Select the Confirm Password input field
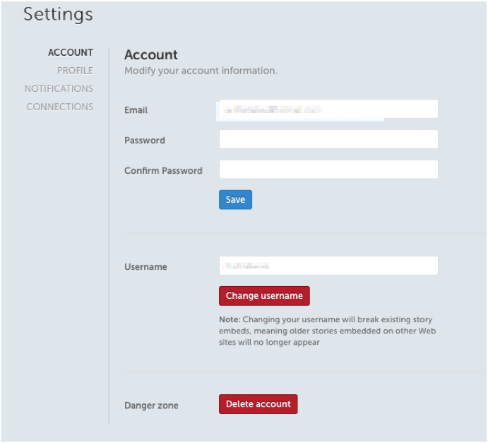Image resolution: width=488 pixels, height=443 pixels. [x=328, y=170]
